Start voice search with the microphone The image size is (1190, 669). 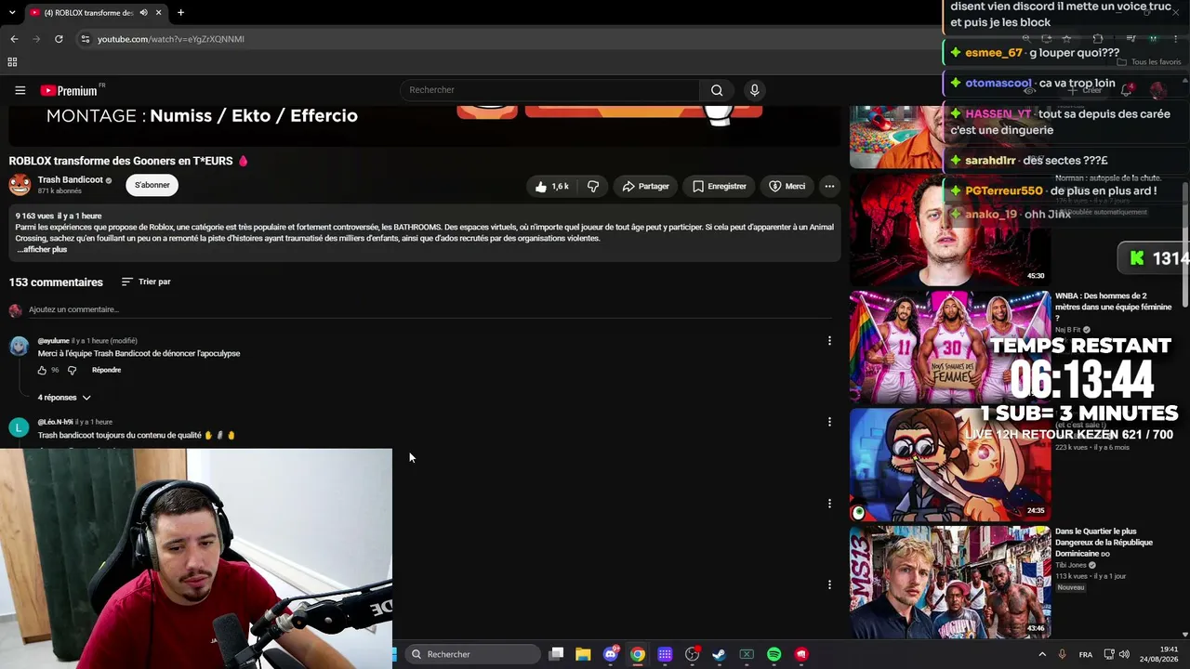coord(754,90)
